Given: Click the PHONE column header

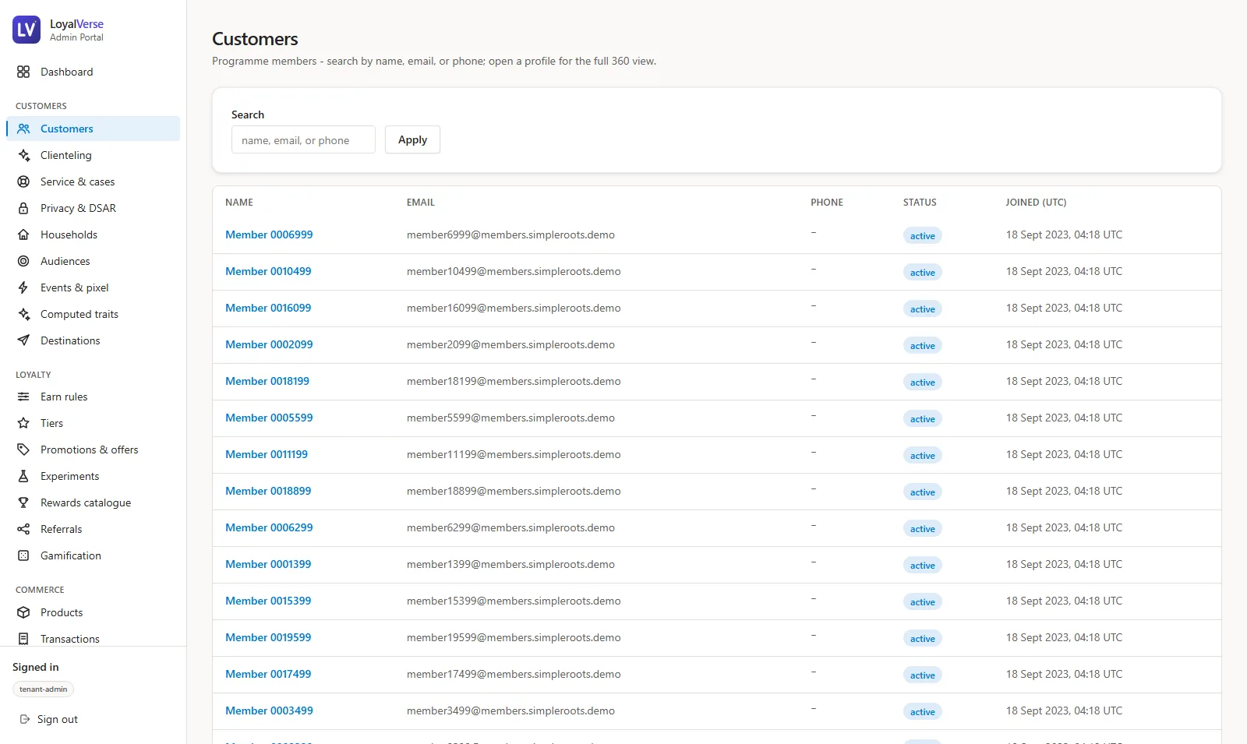Looking at the screenshot, I should pyautogui.click(x=827, y=203).
